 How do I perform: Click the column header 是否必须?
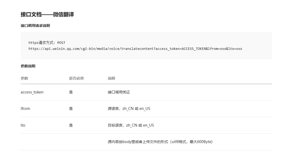(76, 78)
